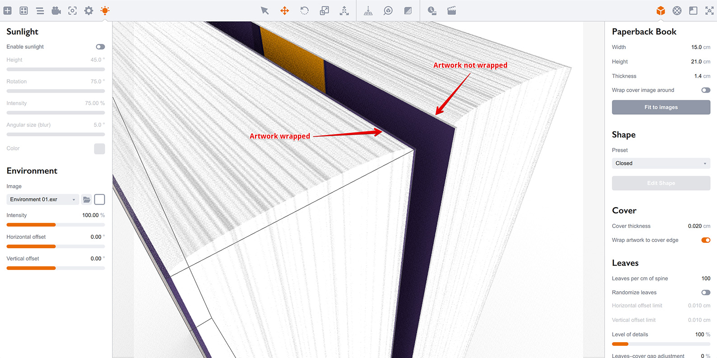The height and width of the screenshot is (358, 717).
Task: Click the environment Intensity slider
Action: tap(56, 224)
